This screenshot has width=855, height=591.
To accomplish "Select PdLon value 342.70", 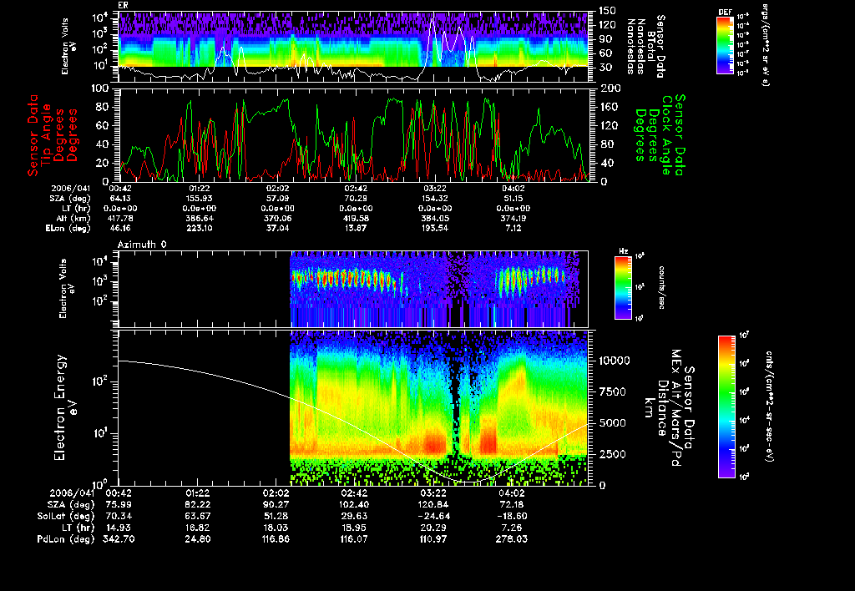I will click(x=119, y=538).
